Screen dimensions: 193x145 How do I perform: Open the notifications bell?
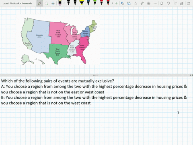click(x=162, y=3)
